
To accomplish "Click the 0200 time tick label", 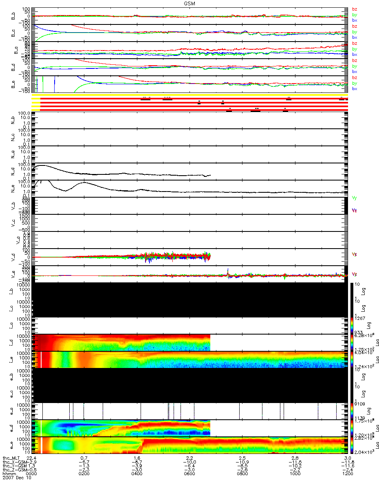I will point(84,474).
